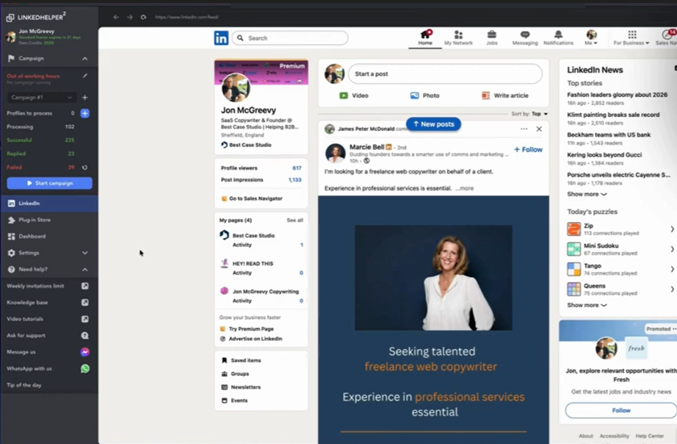Open Video tutorials external link icon
This screenshot has width=677, height=444.
click(x=85, y=319)
